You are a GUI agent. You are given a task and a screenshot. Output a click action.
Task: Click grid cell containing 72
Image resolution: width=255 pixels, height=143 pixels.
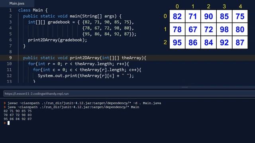tap(208, 29)
